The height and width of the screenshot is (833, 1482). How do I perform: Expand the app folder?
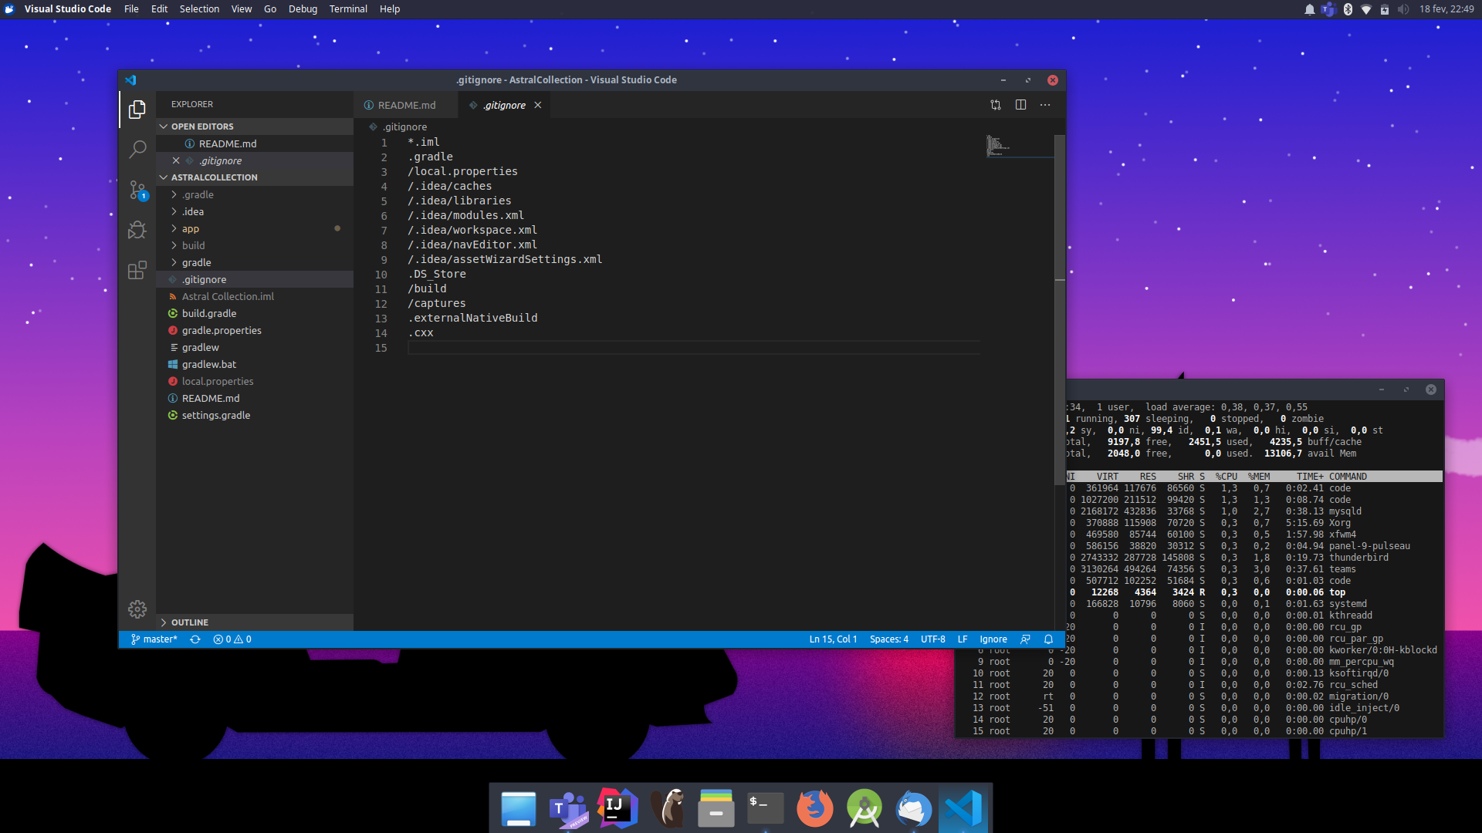tap(255, 228)
